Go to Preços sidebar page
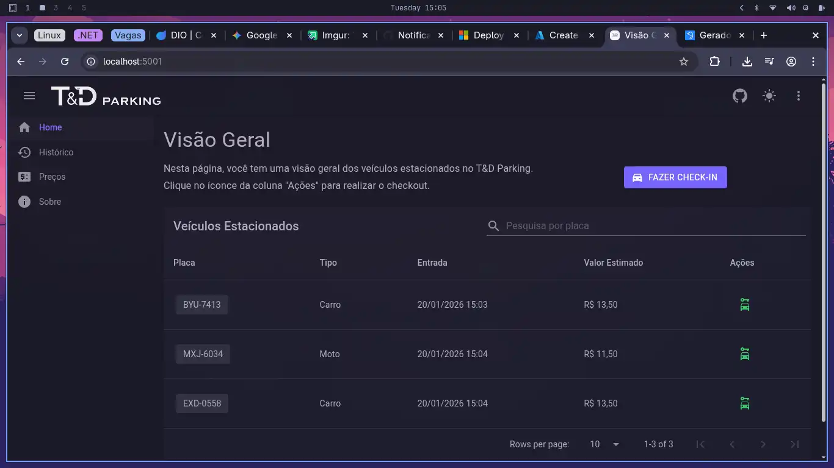 52,177
